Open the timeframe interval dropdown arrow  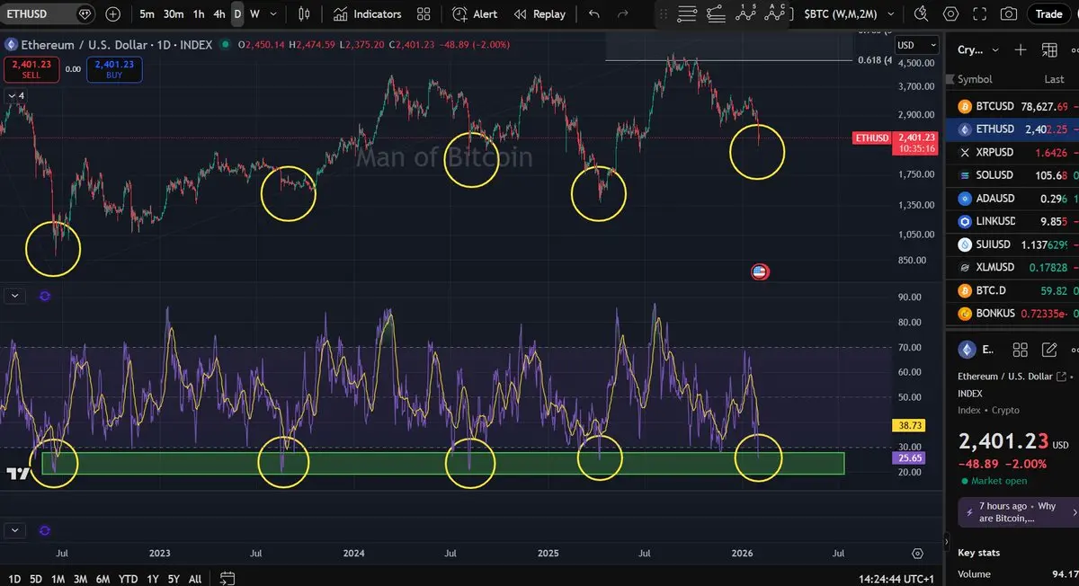point(274,14)
